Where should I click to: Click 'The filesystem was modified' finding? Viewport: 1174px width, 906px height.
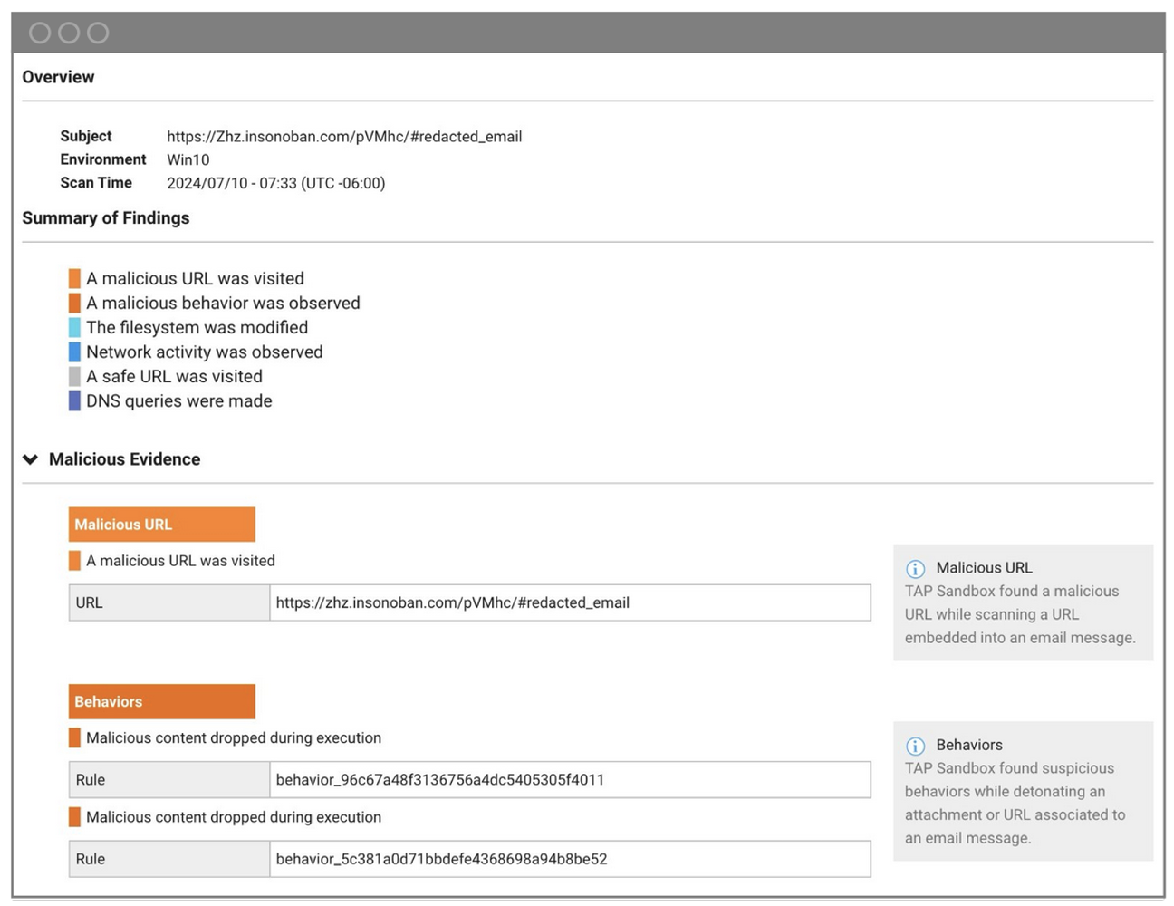[197, 328]
